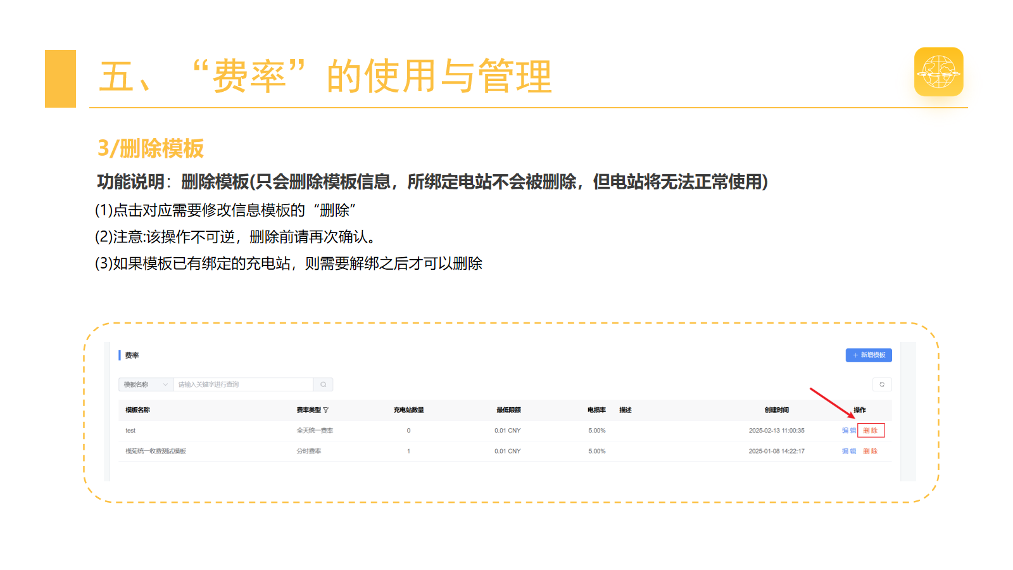1013x570 pixels.
Task: Click the 充电站数量 column header
Action: 408,410
